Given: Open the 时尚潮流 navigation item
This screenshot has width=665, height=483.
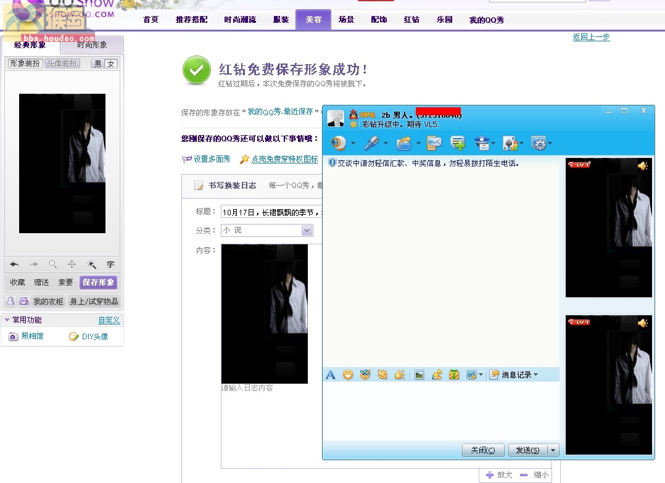Looking at the screenshot, I should coord(240,20).
